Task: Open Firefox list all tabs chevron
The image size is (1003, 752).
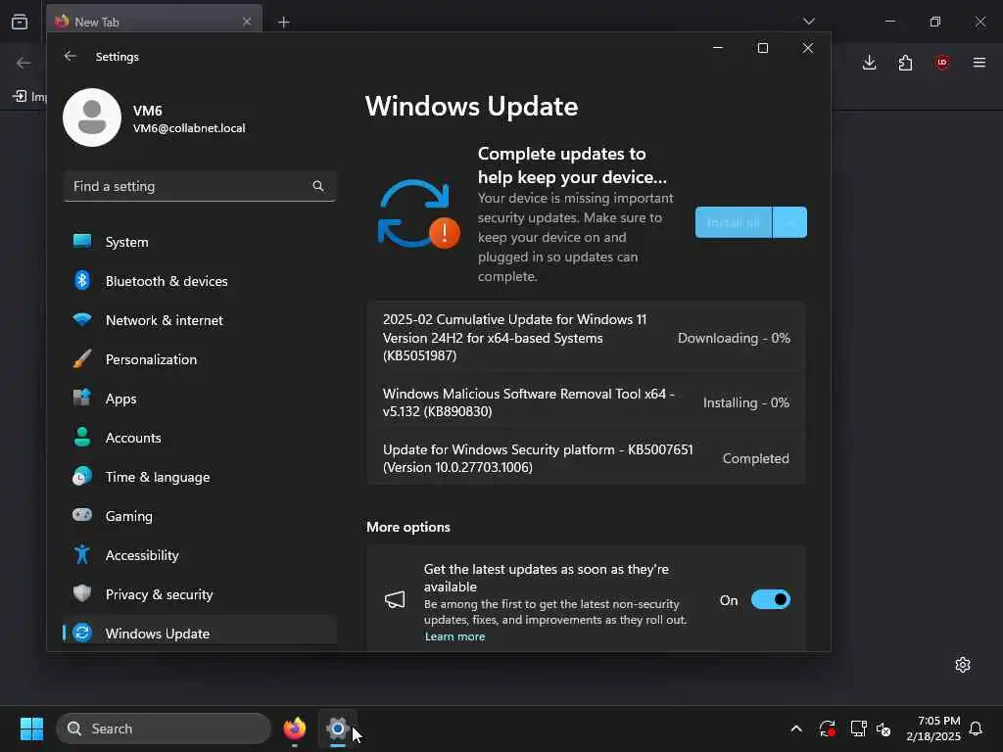Action: pos(808,22)
